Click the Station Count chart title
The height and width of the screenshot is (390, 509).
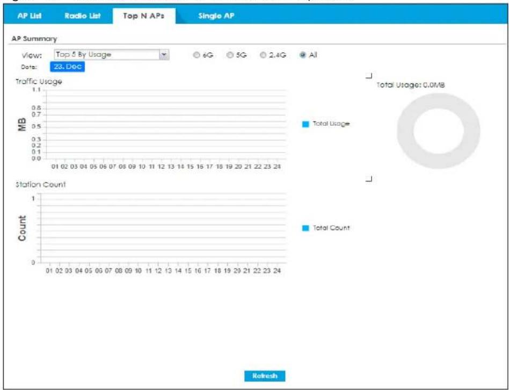click(41, 184)
